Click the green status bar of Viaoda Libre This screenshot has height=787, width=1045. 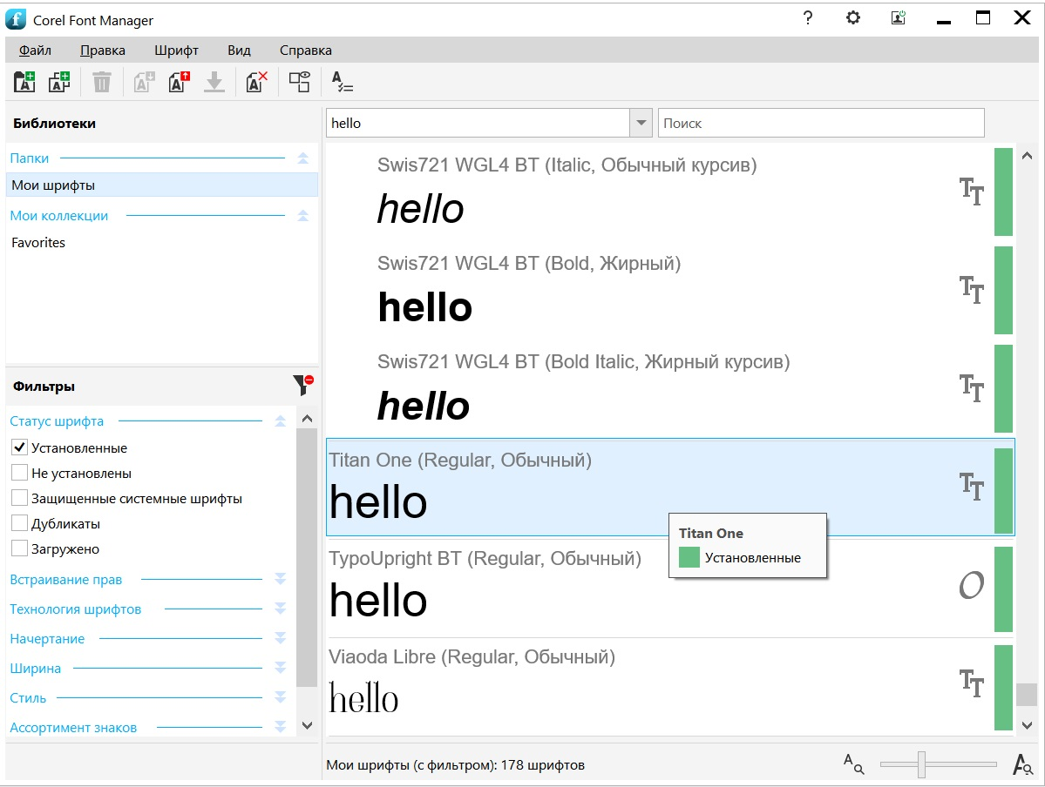pyautogui.click(x=1003, y=687)
